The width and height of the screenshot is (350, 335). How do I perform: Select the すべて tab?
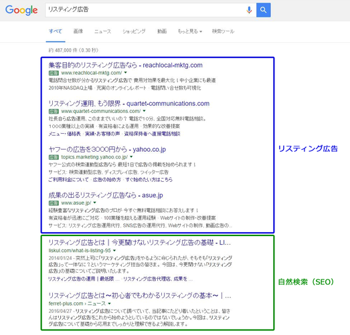coord(56,31)
